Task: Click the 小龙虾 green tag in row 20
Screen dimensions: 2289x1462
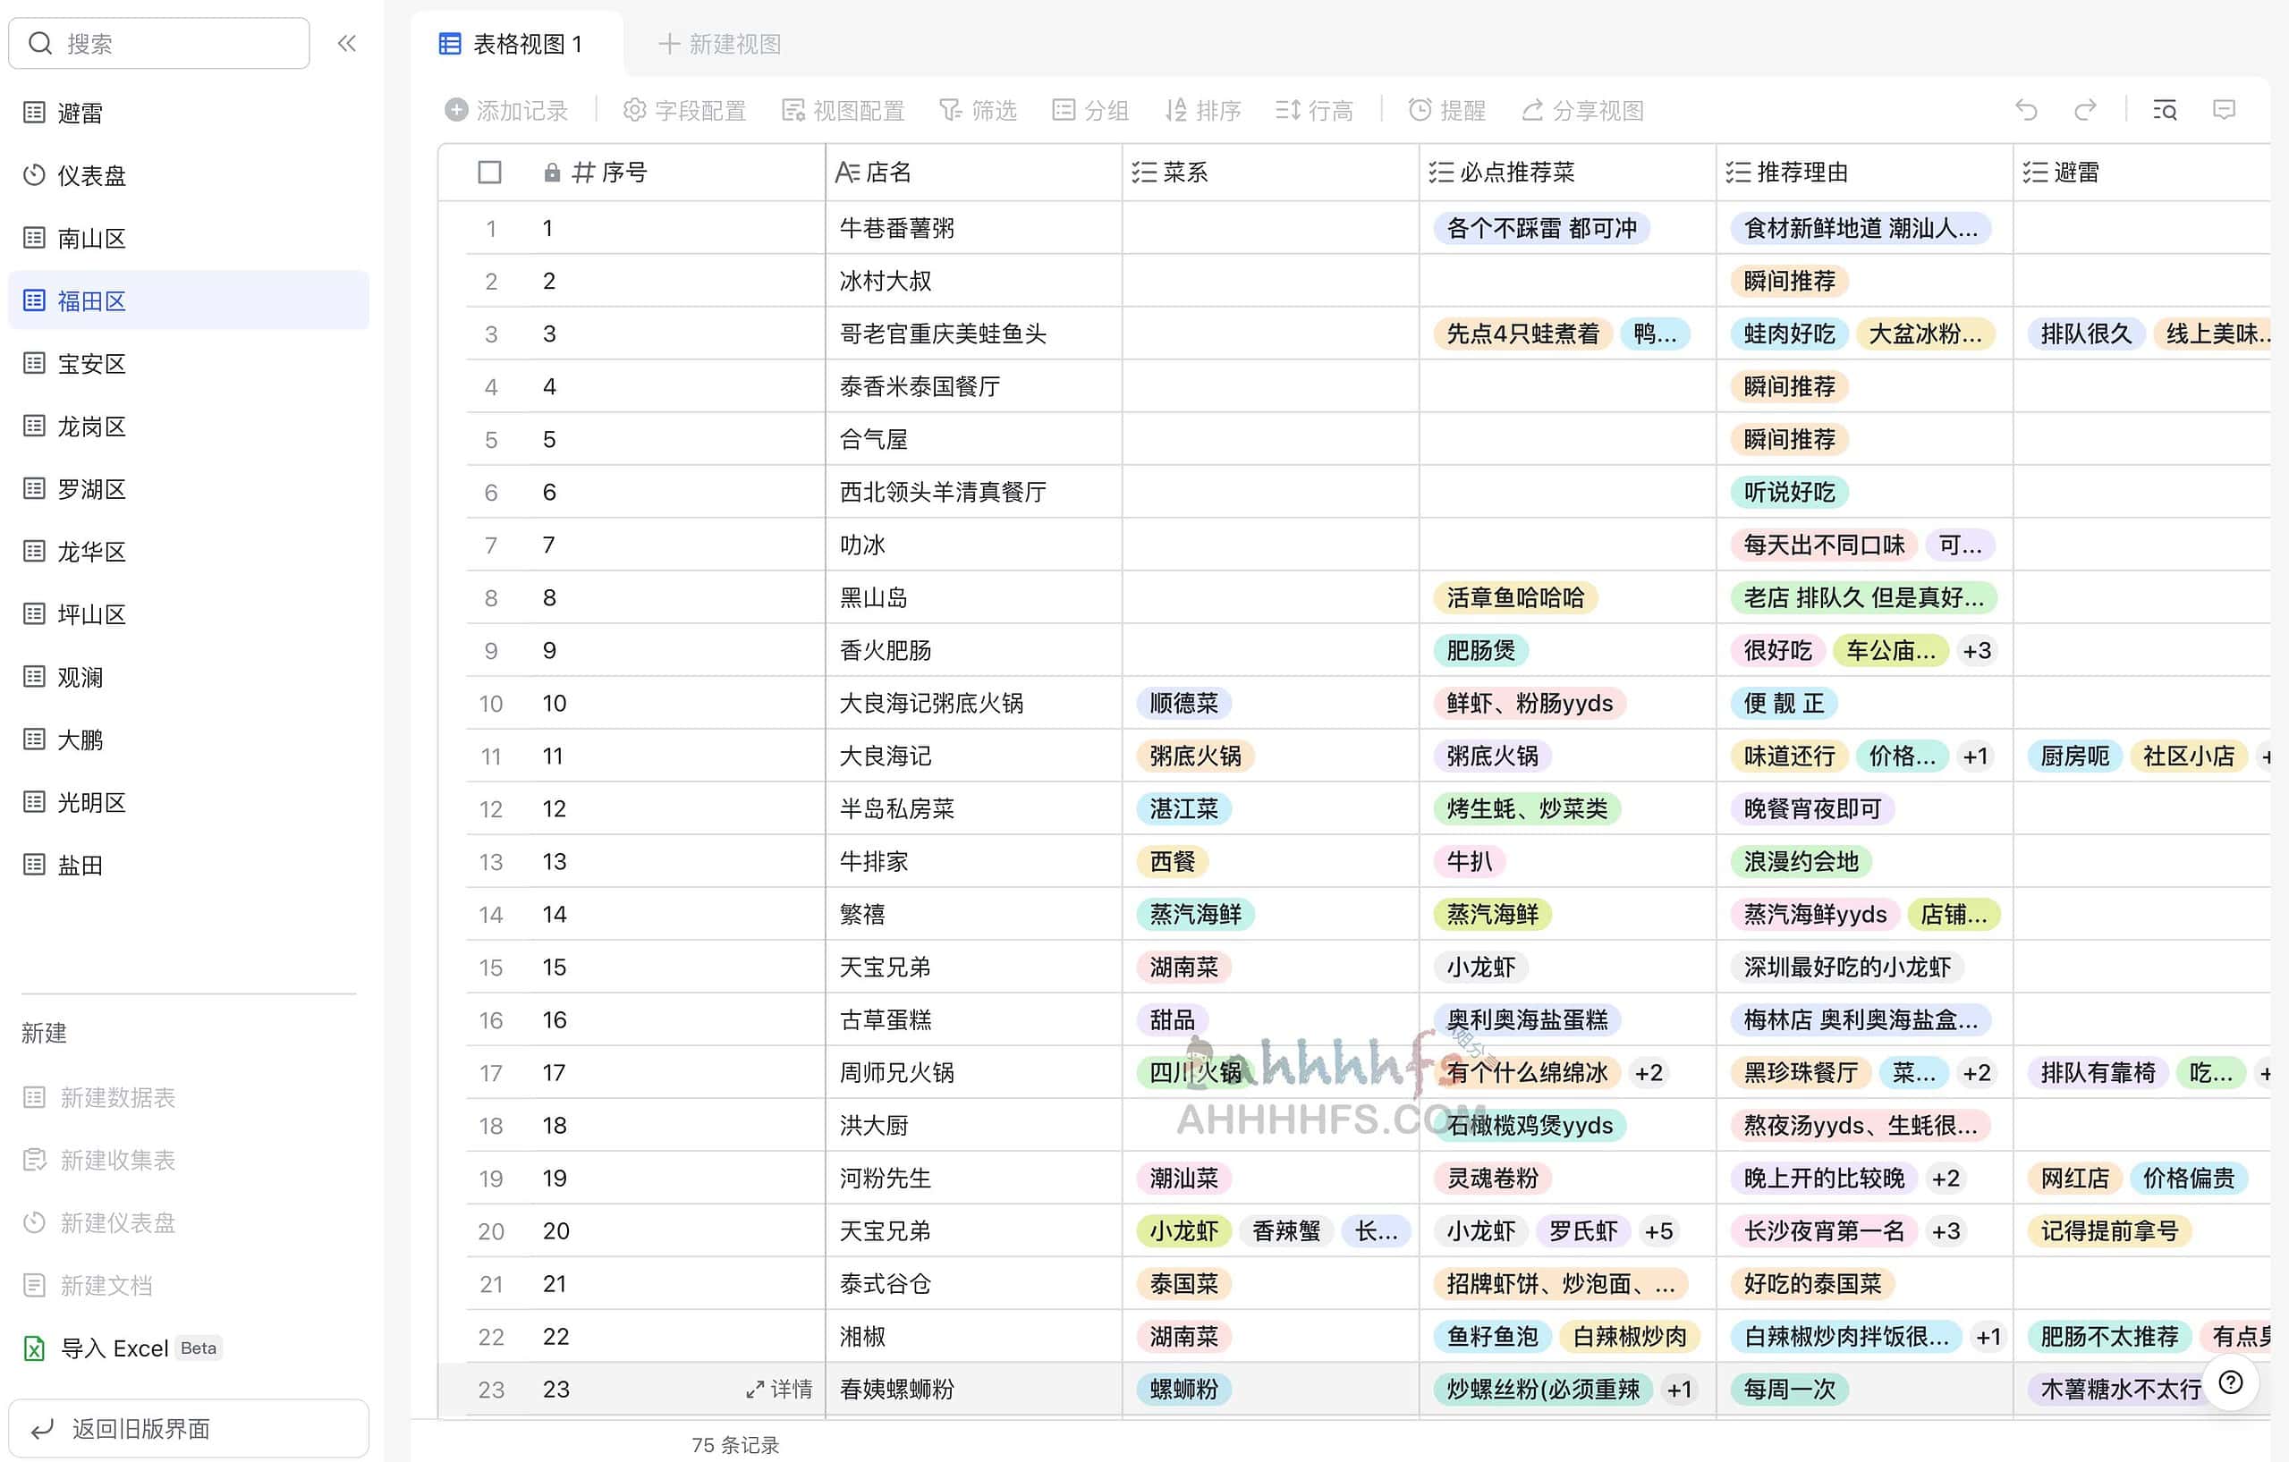Action: point(1183,1231)
